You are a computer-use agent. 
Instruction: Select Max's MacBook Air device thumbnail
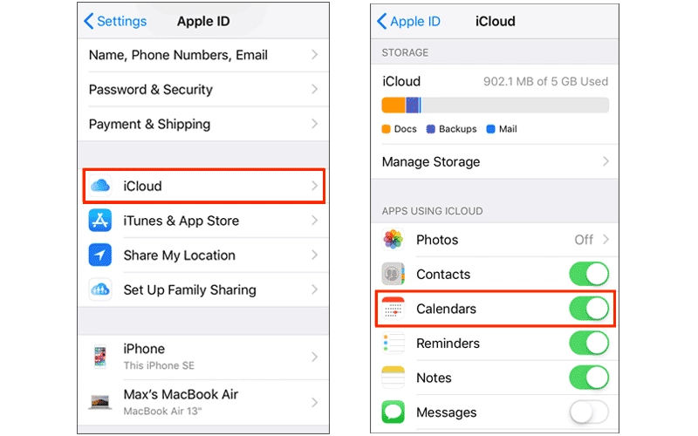100,402
